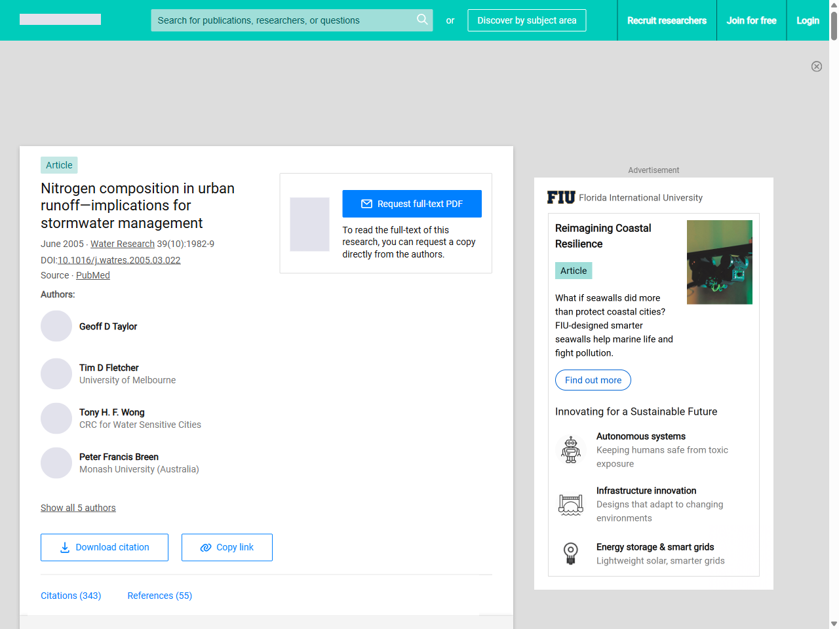The image size is (839, 629).
Task: Click the Autonomous systems robot icon
Action: point(571,449)
